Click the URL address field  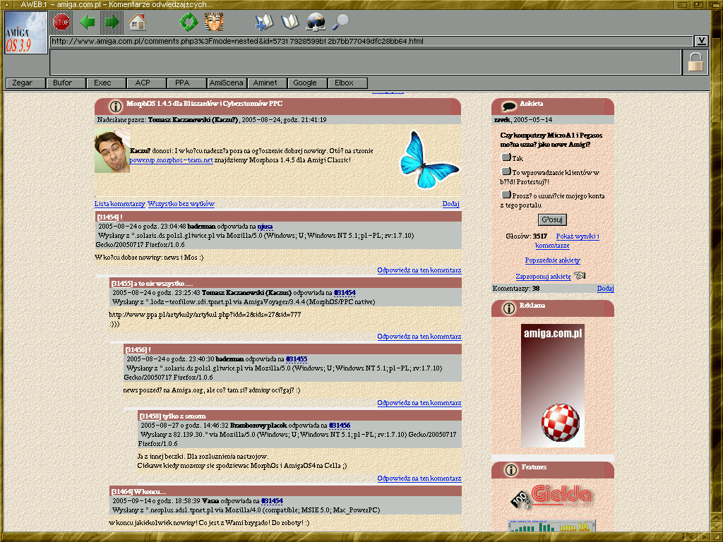click(371, 41)
